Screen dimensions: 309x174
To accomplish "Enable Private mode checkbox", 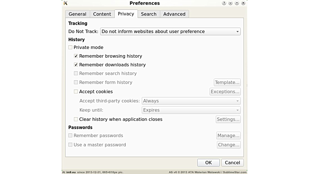I will tap(70, 47).
